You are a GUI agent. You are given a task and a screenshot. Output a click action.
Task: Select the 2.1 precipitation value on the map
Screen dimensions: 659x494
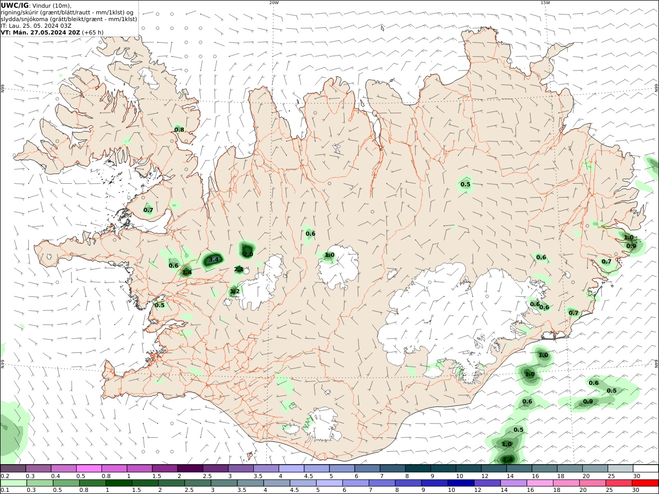(x=239, y=269)
